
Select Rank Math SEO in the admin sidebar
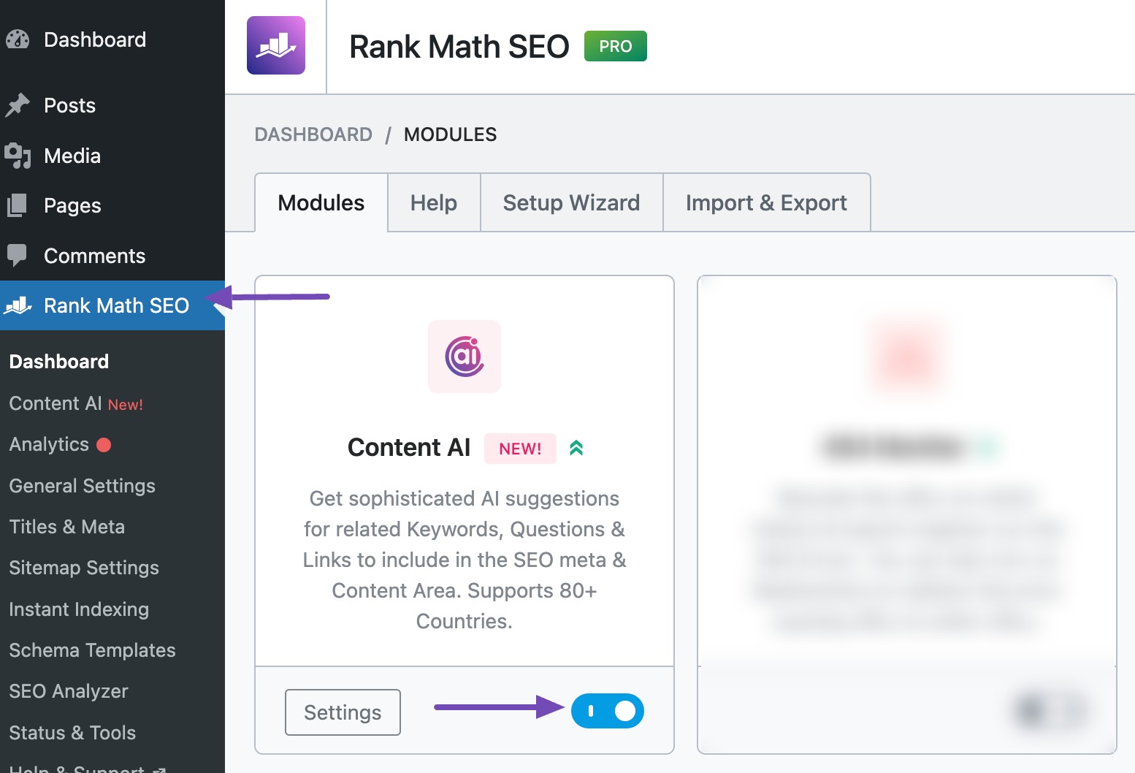(115, 305)
